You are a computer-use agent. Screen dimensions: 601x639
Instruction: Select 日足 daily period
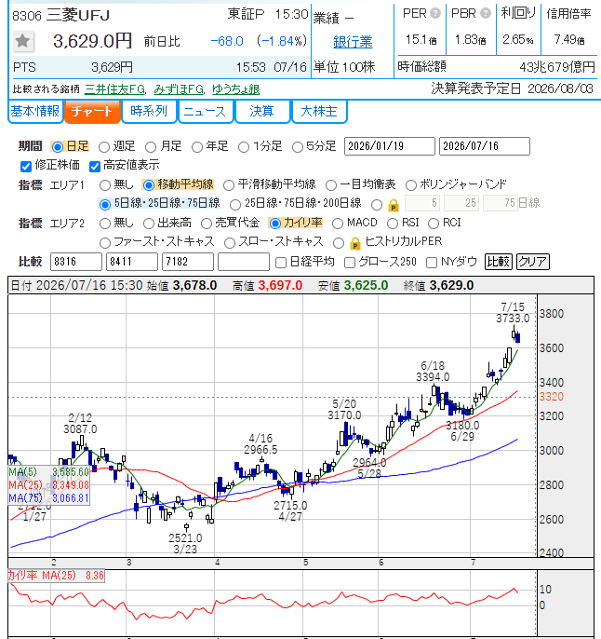pos(58,147)
